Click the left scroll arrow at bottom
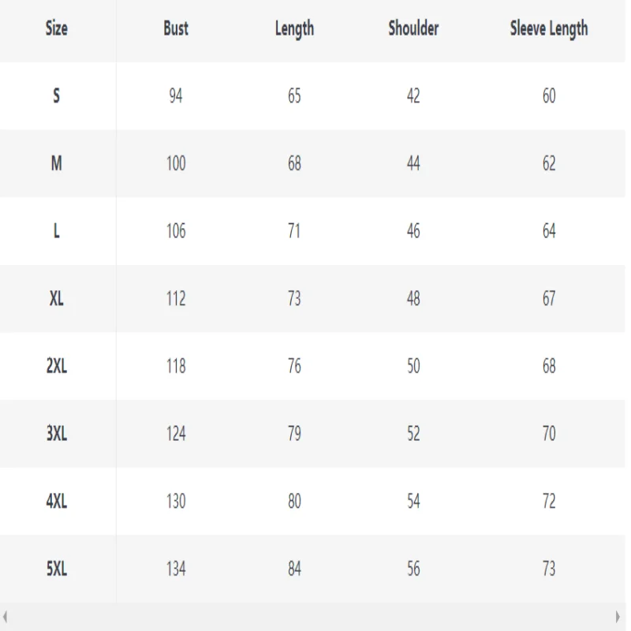 tap(5, 616)
